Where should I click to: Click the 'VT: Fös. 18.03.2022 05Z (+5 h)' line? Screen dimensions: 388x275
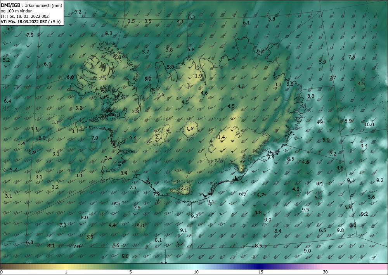click(30, 22)
